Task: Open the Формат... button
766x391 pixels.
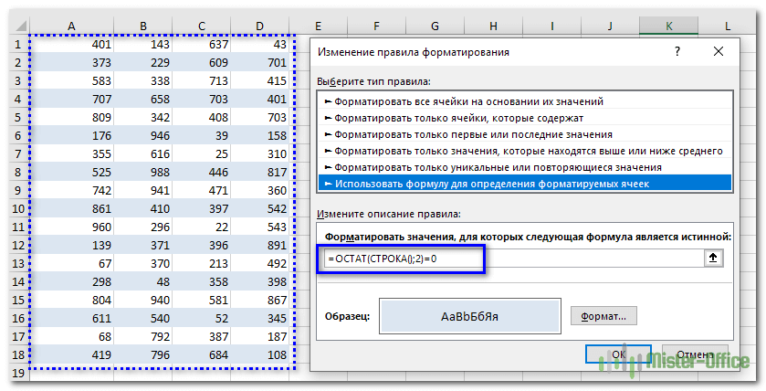Action: click(x=603, y=315)
